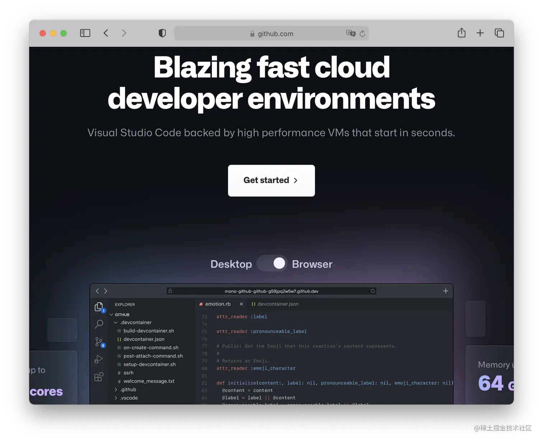This screenshot has width=543, height=443.
Task: Close the emotion.rb tab
Action: click(241, 304)
